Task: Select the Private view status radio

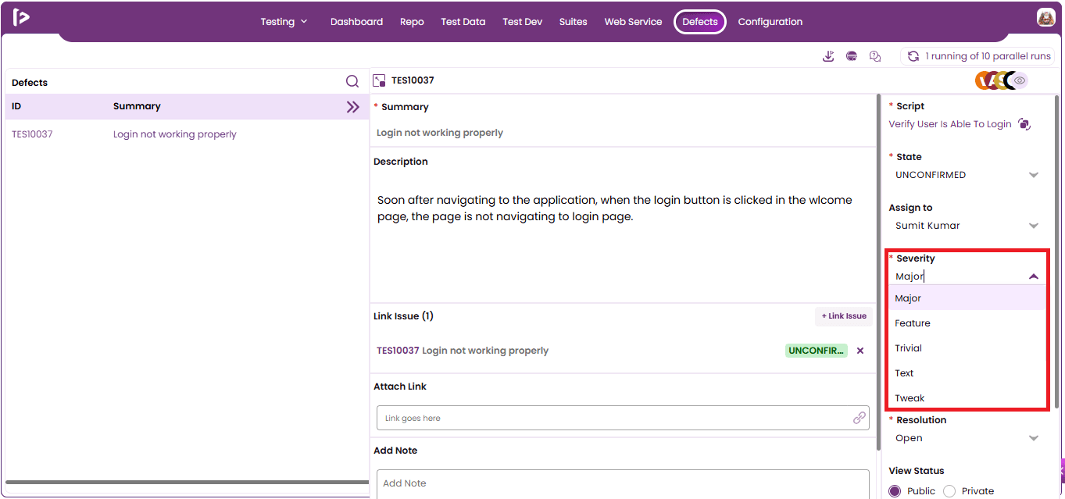Action: (949, 491)
